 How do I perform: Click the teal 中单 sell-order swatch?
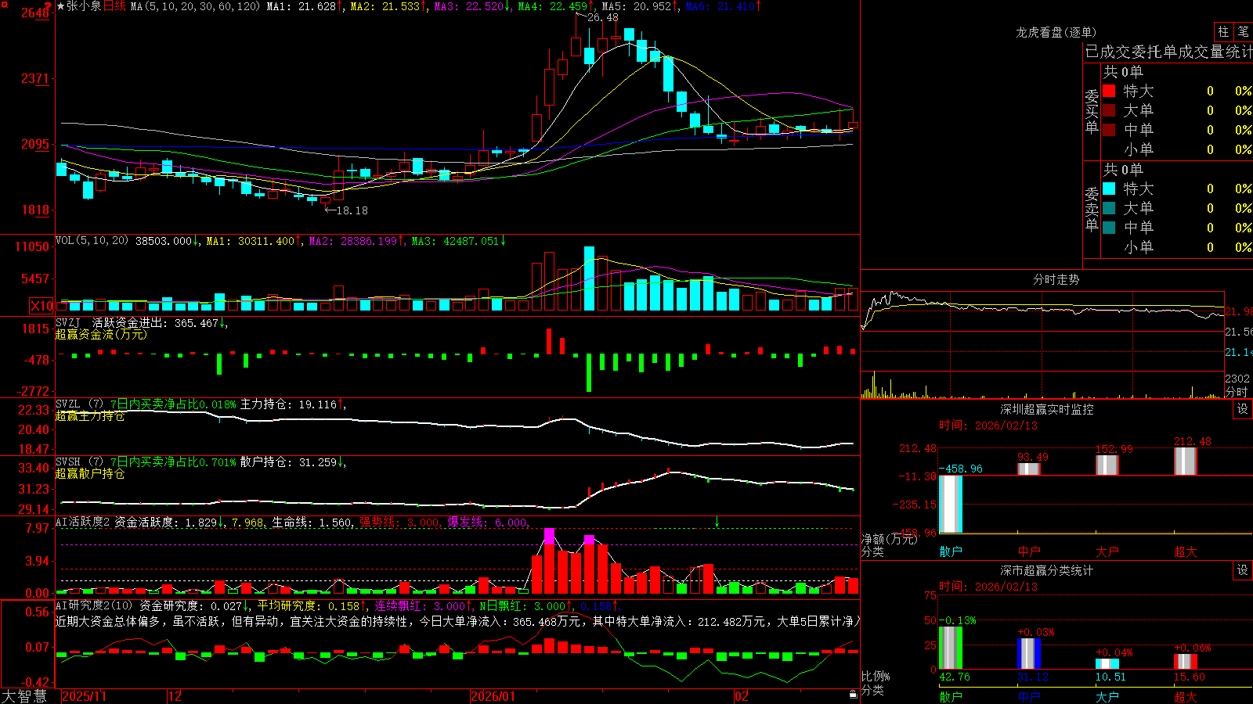(1109, 228)
